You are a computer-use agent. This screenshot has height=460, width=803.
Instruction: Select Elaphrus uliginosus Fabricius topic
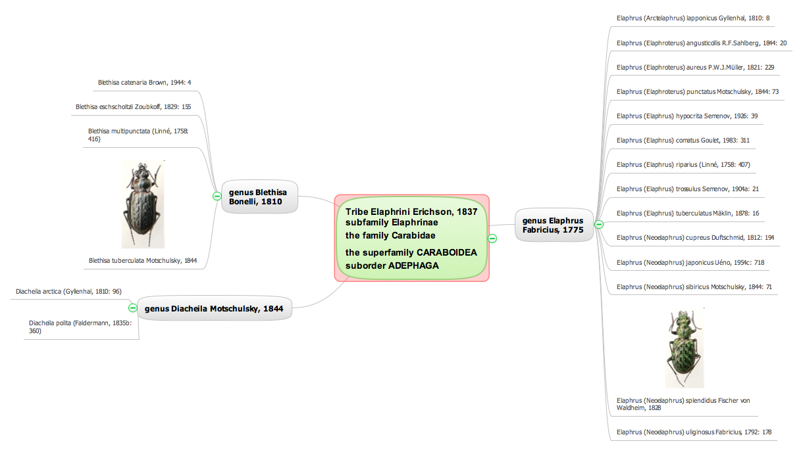tap(694, 432)
